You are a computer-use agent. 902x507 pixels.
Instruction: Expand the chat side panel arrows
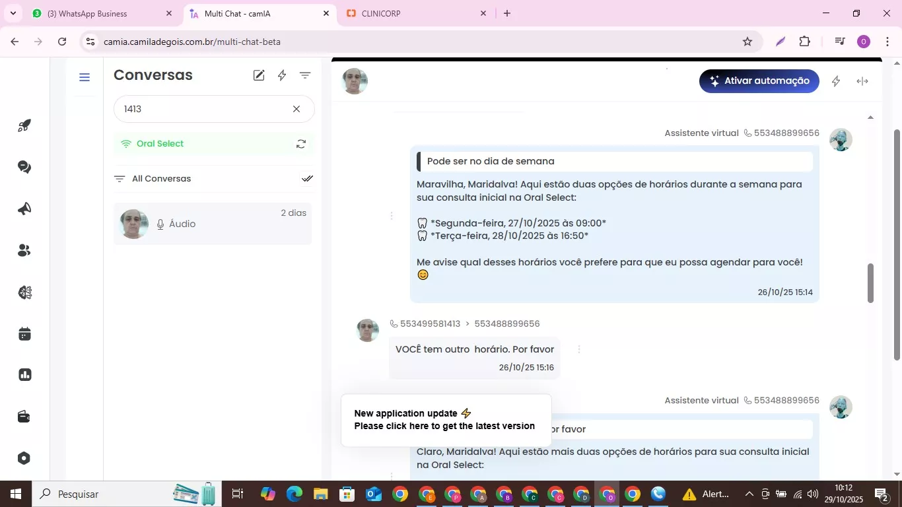point(862,81)
